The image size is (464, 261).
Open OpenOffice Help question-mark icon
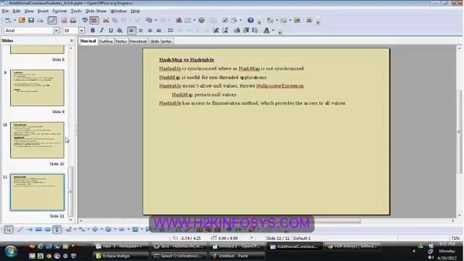[250, 20]
